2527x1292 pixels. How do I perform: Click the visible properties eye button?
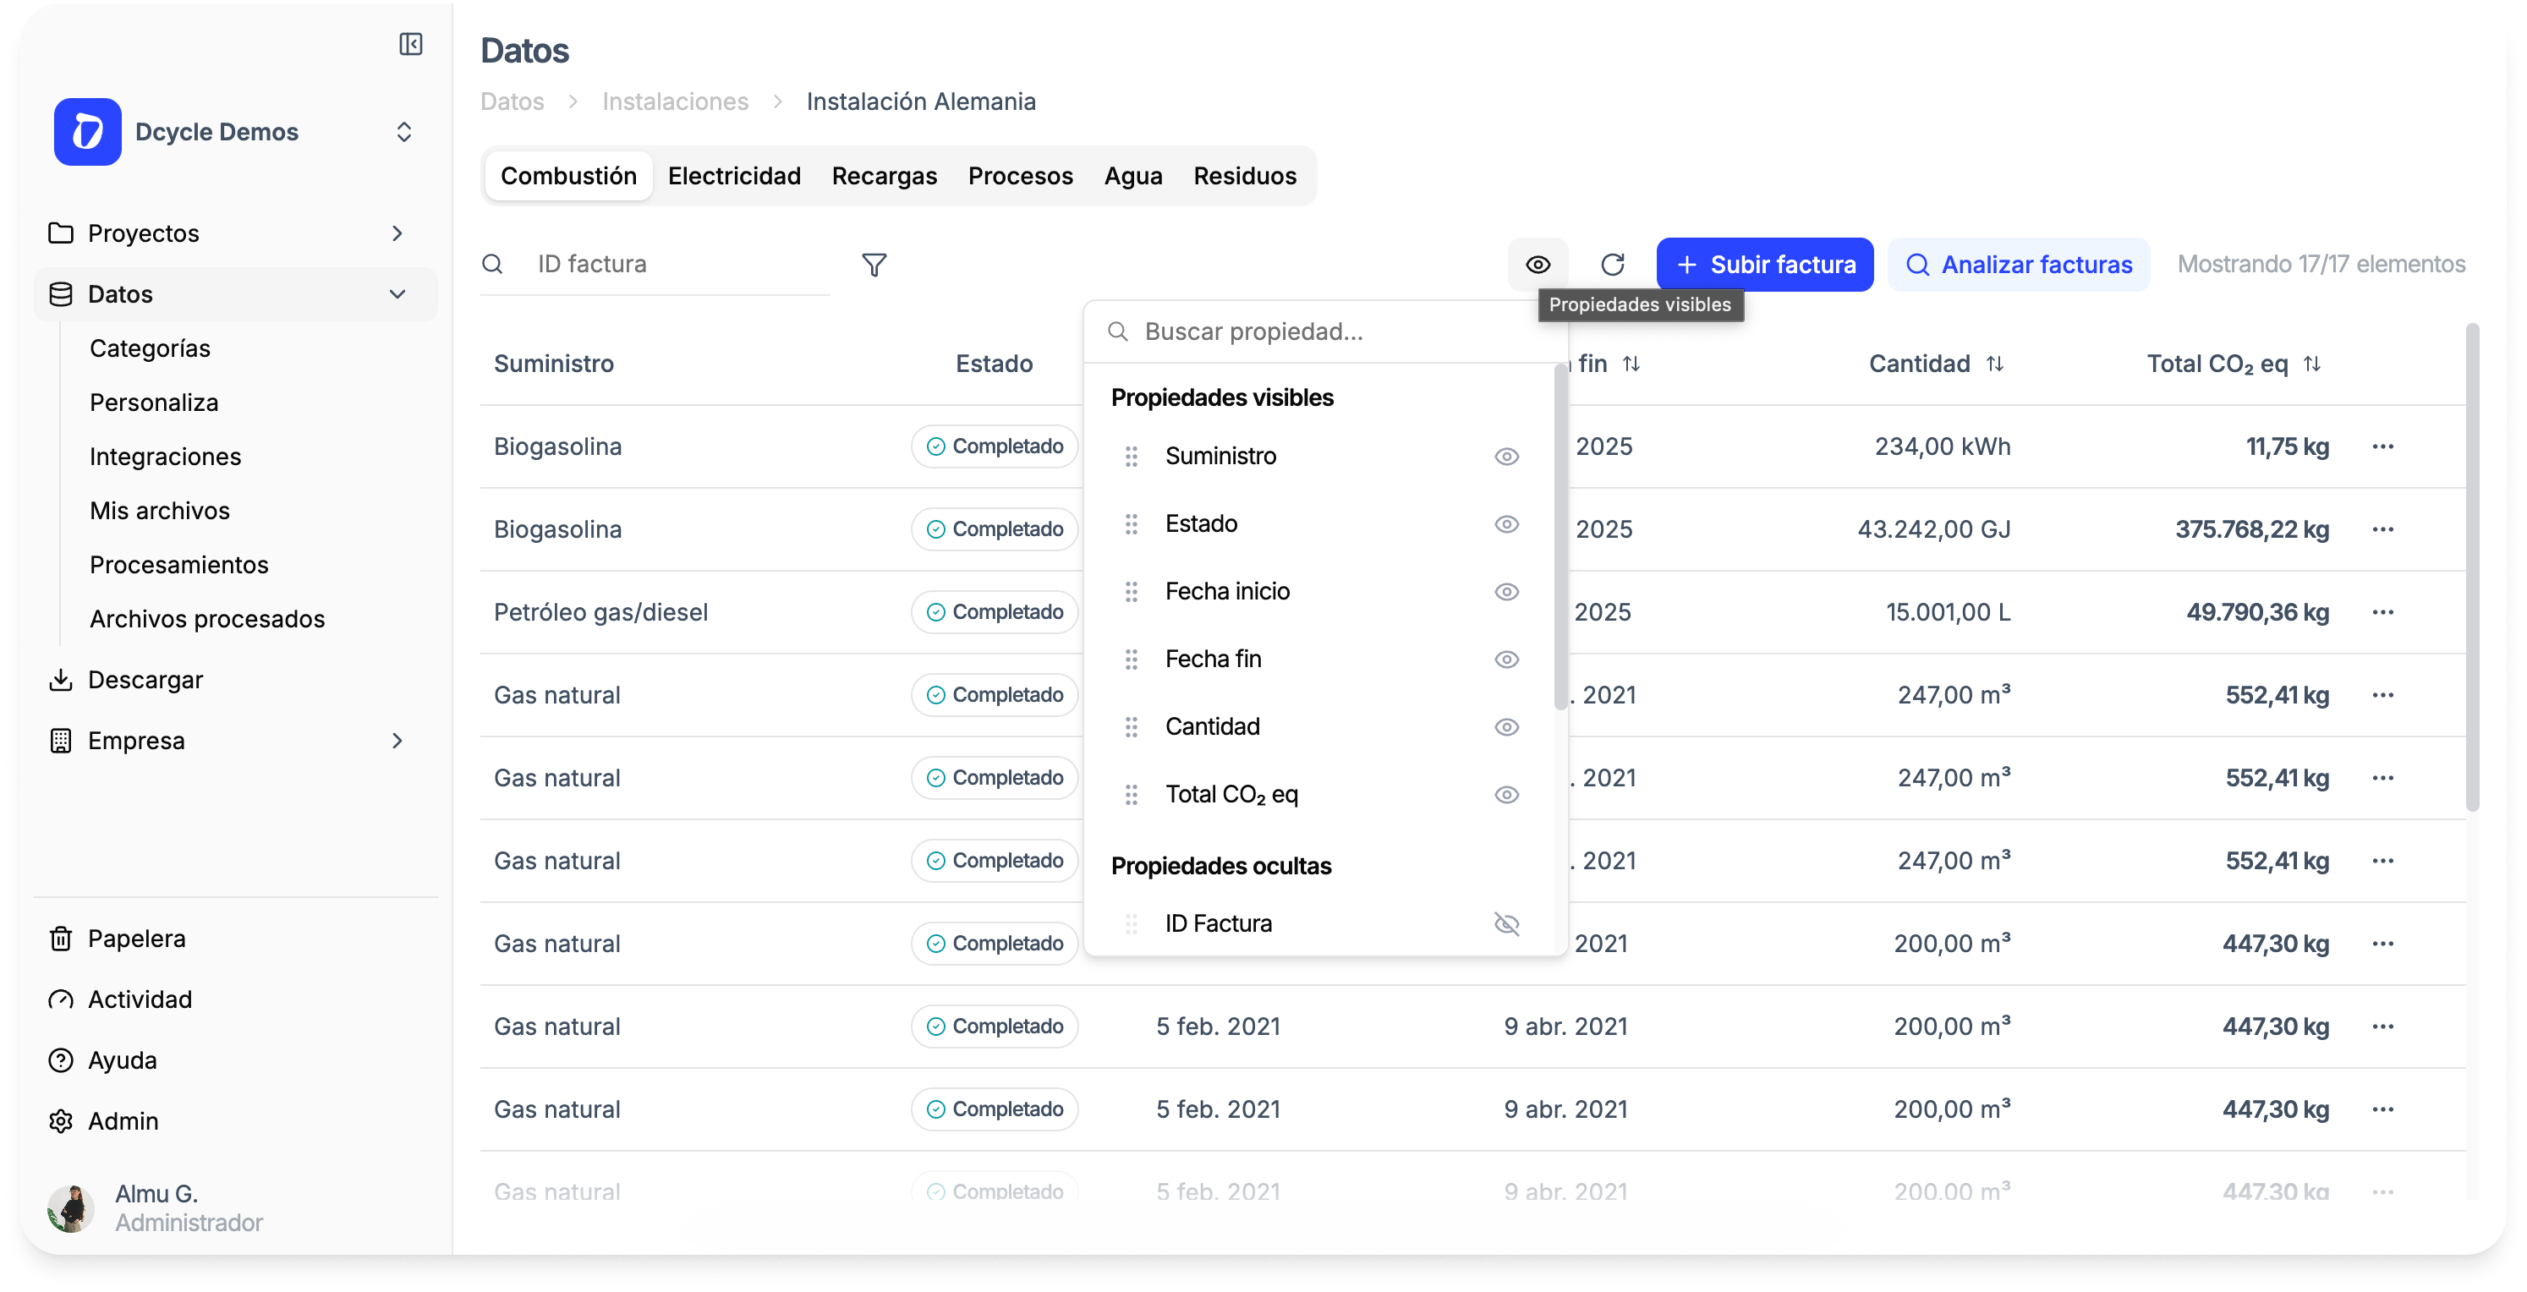pyautogui.click(x=1538, y=265)
